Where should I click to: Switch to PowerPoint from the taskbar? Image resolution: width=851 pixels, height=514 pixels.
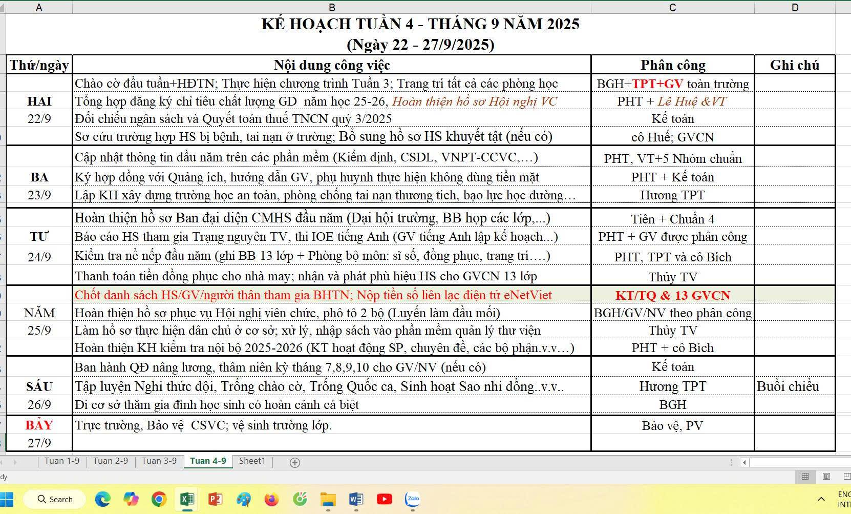coord(215,499)
